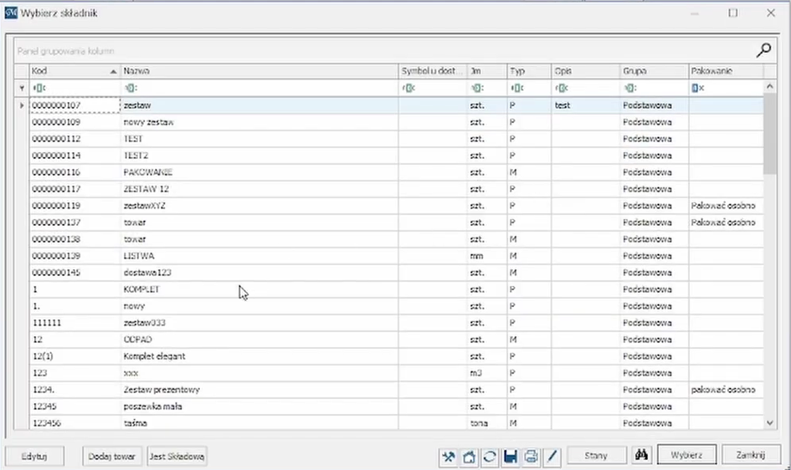The width and height of the screenshot is (791, 470).
Task: Open filter operator in Nazwa filter cell
Action: click(131, 88)
